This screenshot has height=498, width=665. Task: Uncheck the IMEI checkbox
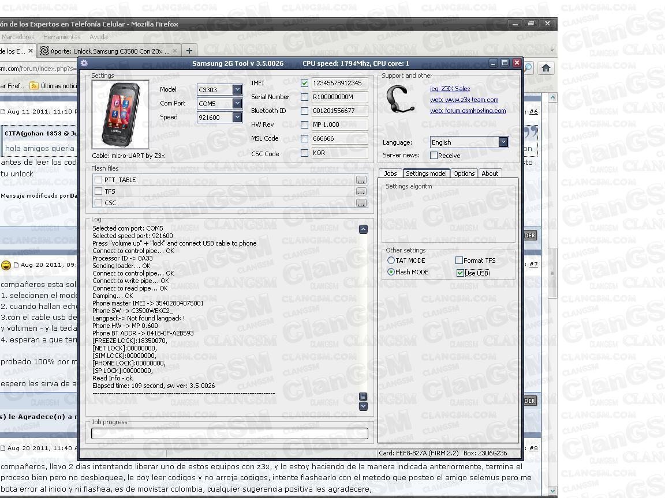[x=305, y=84]
